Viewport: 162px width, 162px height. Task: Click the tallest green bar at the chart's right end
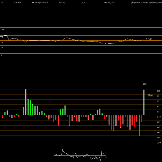144,102
